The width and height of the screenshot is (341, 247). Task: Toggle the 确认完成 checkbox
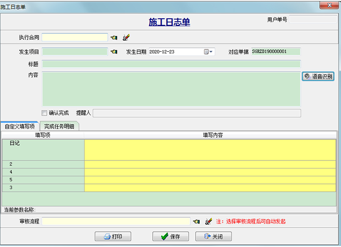click(44, 113)
